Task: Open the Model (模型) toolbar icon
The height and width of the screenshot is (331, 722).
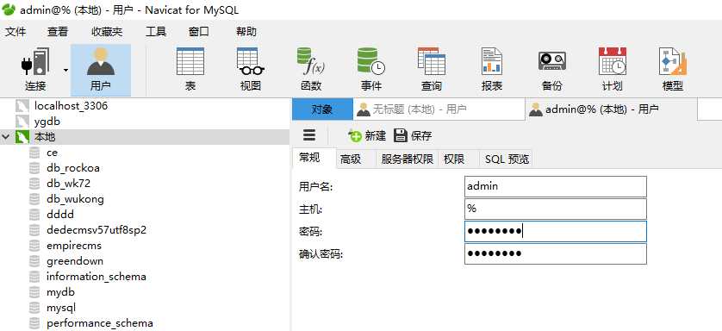Action: [673, 70]
